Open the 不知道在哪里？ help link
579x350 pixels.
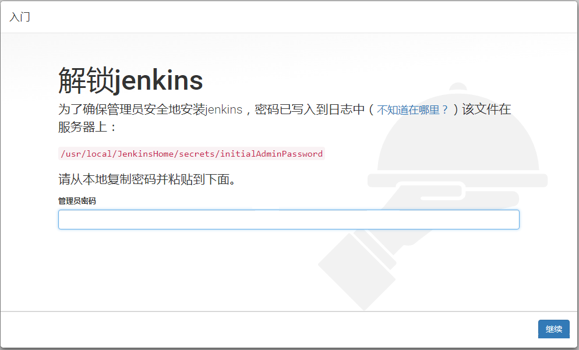point(412,109)
